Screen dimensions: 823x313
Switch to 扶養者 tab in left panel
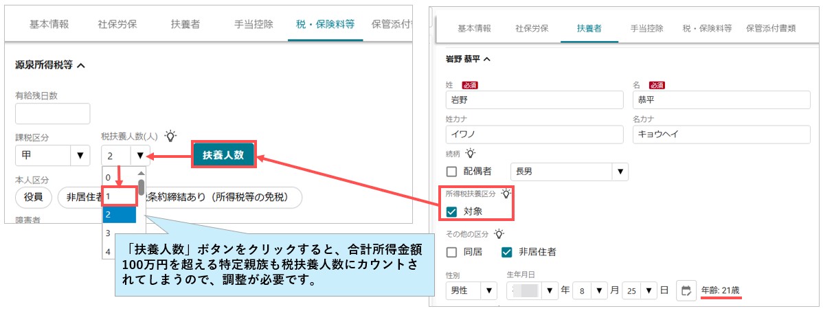pos(185,25)
